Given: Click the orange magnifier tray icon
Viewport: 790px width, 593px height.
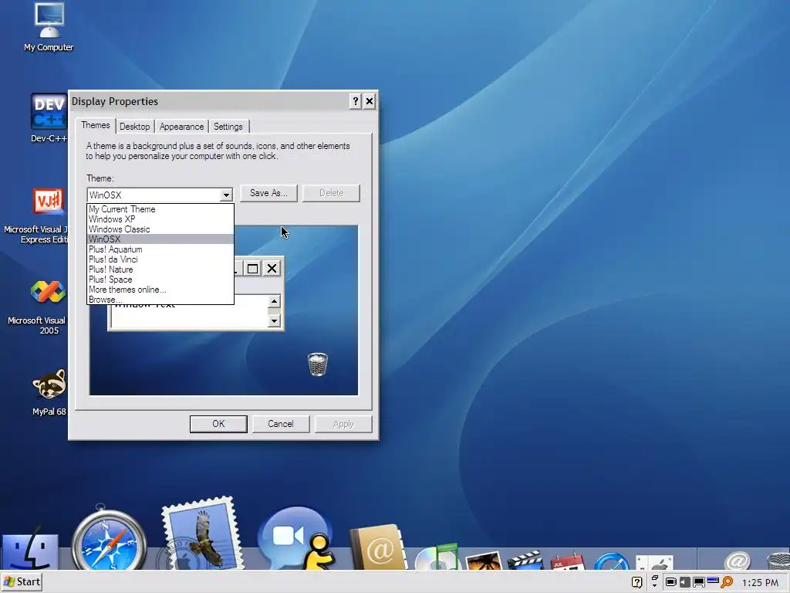Looking at the screenshot, I should 727,582.
